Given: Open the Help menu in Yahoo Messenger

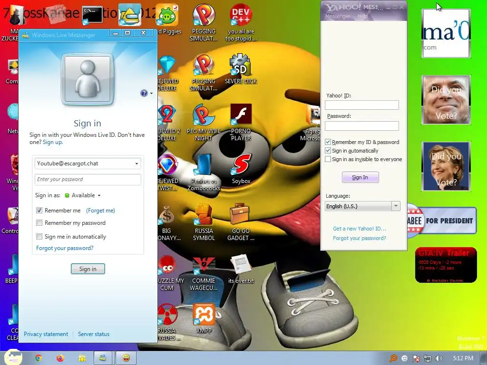Looking at the screenshot, I should coord(362,16).
